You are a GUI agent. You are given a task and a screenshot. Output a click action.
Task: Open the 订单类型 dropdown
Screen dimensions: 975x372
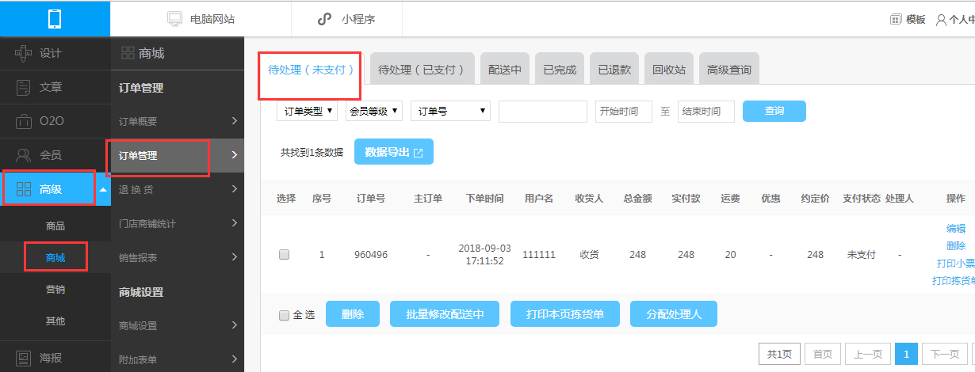coord(308,112)
